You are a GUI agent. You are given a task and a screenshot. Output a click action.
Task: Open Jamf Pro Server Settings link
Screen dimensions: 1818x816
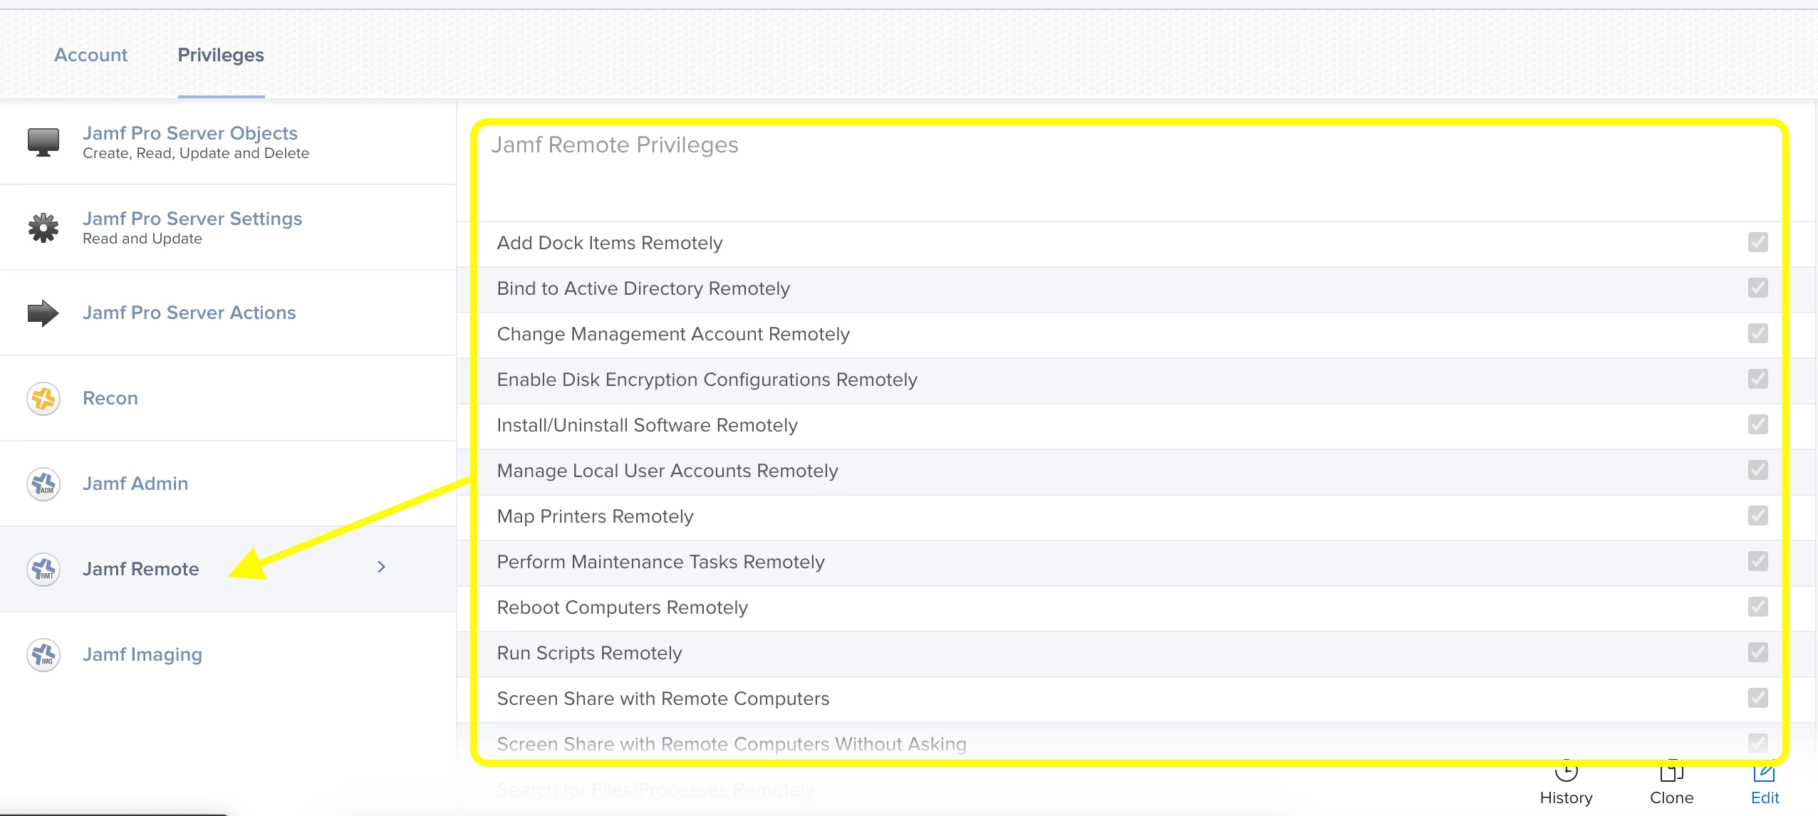coord(192,219)
